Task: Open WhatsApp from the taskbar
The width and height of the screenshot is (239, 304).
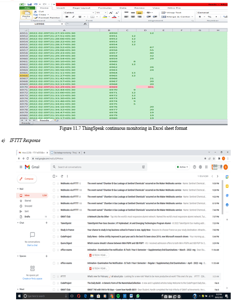Action: (x=138, y=296)
